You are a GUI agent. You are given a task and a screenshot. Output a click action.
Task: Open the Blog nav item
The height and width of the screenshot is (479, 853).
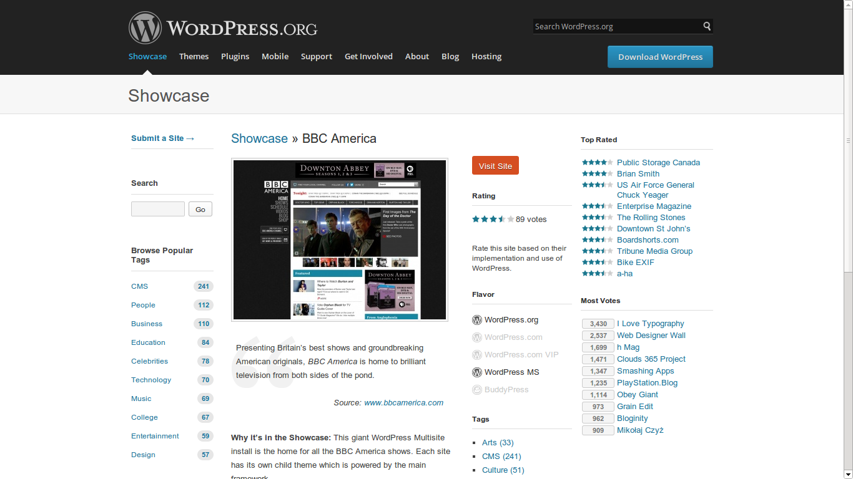coord(450,56)
